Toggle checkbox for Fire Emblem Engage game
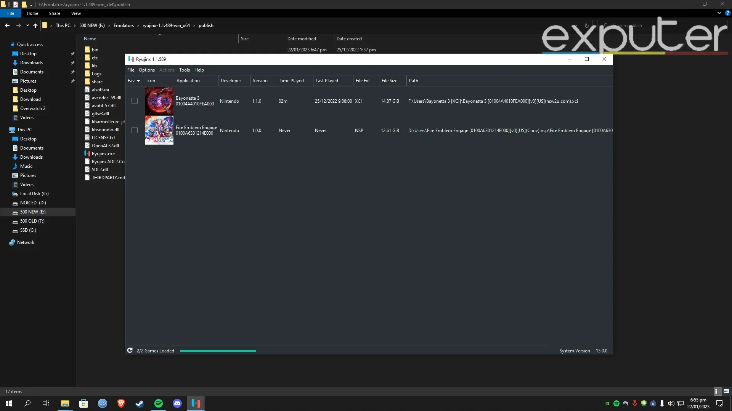The width and height of the screenshot is (732, 411). 134,131
